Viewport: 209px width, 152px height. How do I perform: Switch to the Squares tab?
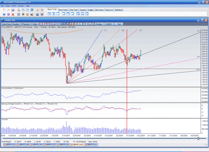(83, 10)
